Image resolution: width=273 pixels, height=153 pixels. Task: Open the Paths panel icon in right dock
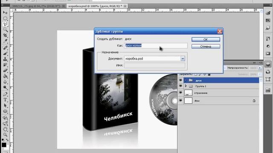pyautogui.click(x=268, y=79)
